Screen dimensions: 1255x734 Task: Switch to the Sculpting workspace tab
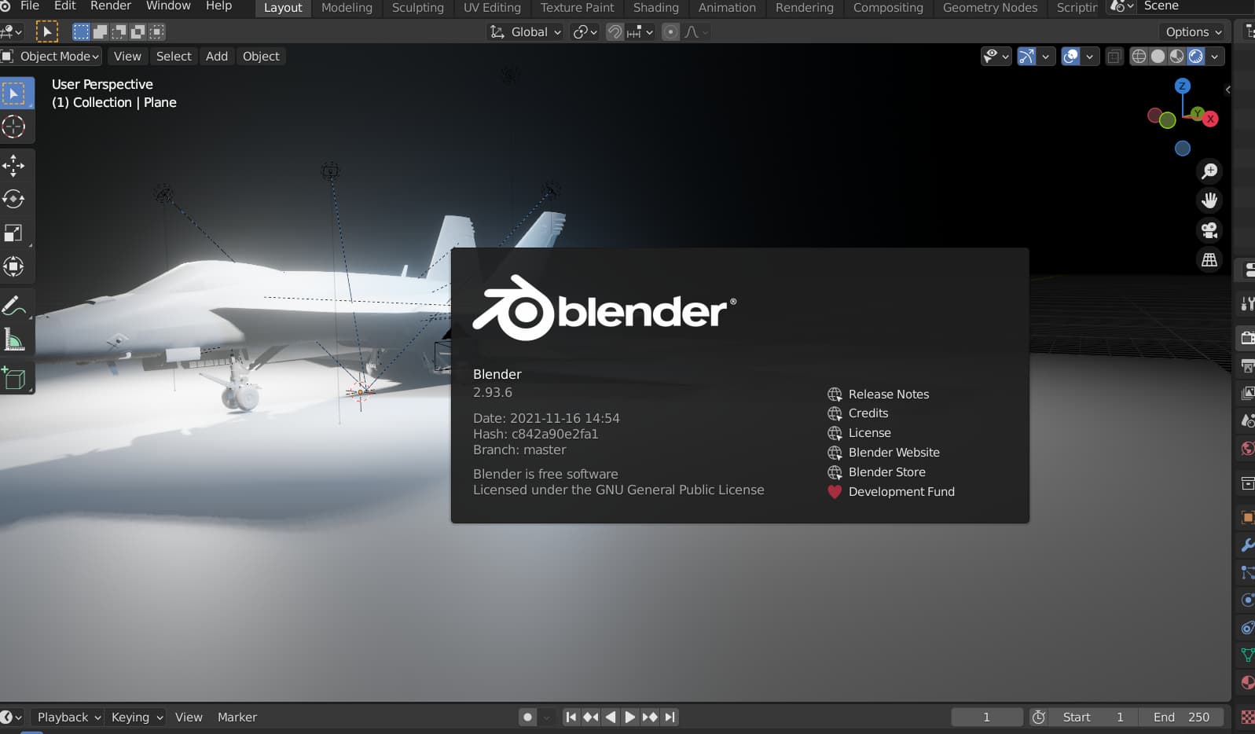417,8
